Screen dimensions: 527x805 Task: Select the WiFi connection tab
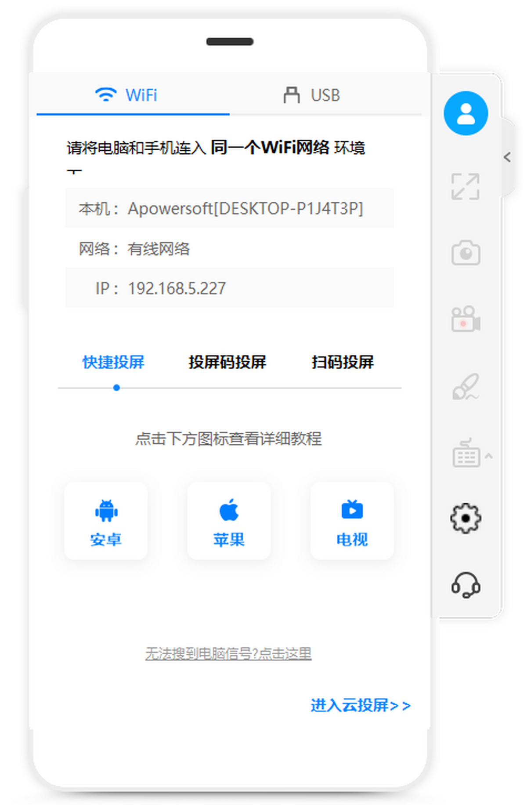(x=126, y=95)
